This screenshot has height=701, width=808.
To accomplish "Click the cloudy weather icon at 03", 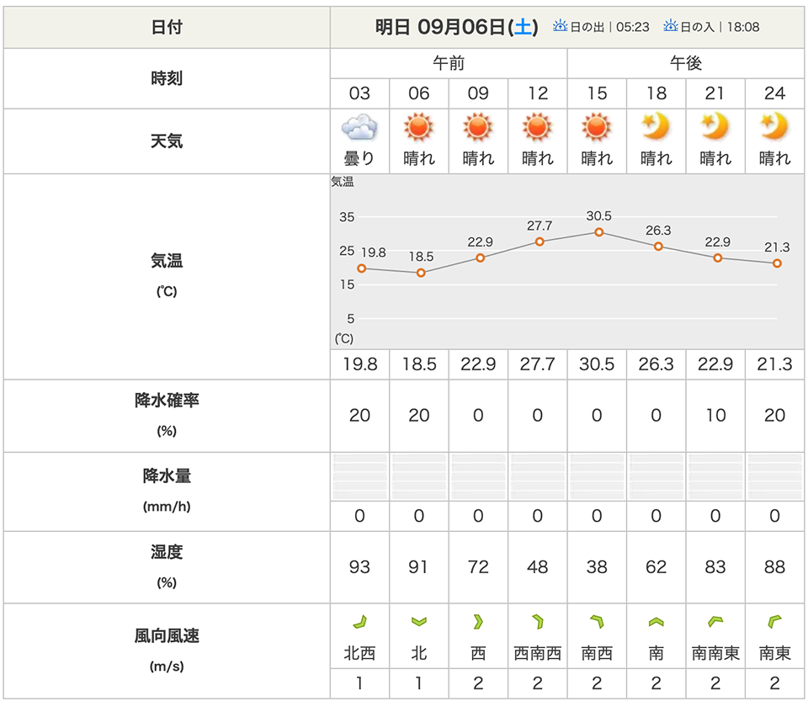I will click(359, 129).
